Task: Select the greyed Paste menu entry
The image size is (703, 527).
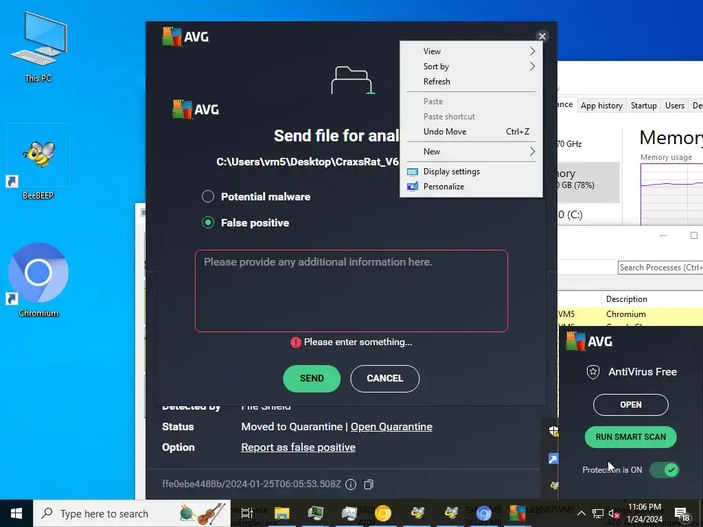Action: click(x=471, y=102)
